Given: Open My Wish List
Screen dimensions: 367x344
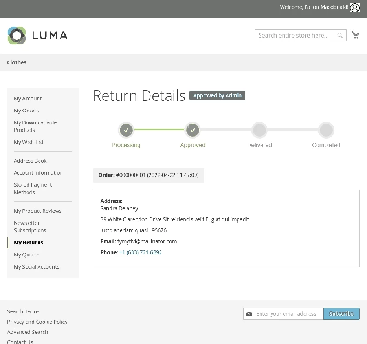Looking at the screenshot, I should [x=29, y=142].
